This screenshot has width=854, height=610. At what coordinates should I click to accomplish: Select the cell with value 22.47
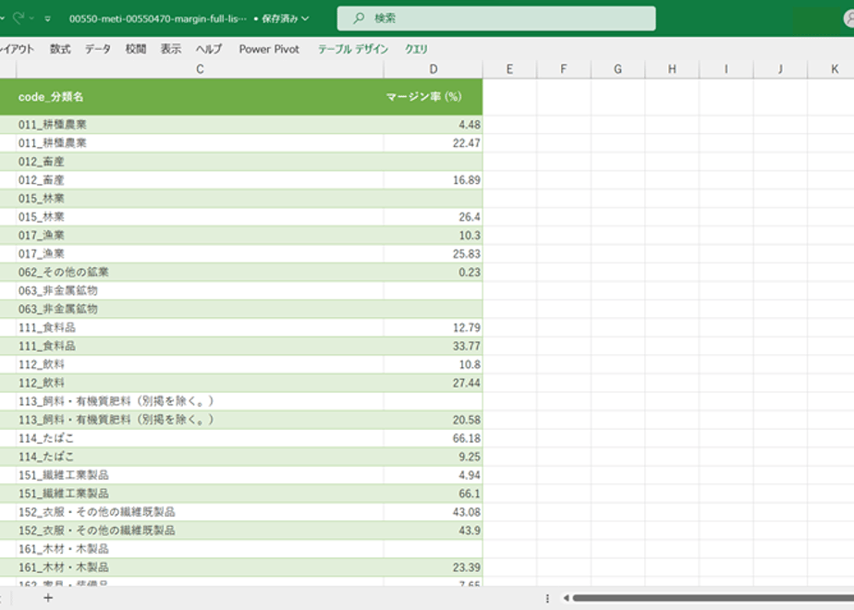click(433, 143)
